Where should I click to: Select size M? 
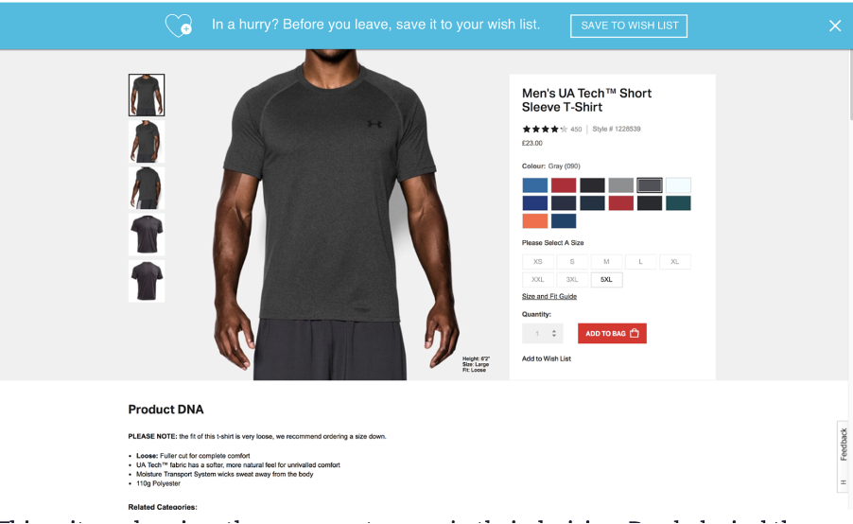[x=606, y=262]
